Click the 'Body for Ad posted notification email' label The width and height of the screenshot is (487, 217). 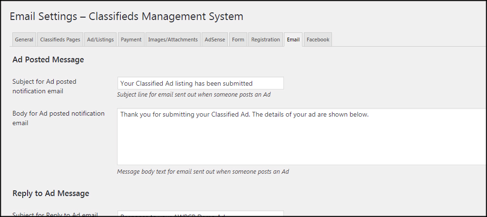tap(58, 118)
